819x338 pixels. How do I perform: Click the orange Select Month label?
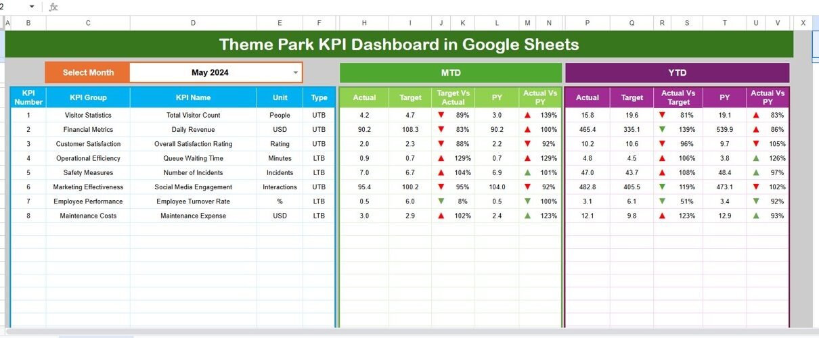88,72
